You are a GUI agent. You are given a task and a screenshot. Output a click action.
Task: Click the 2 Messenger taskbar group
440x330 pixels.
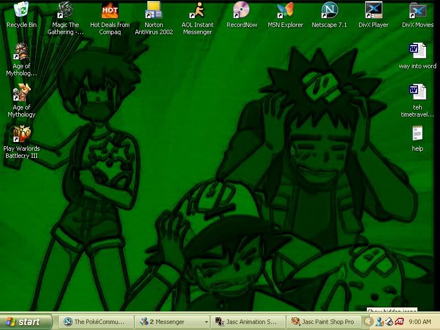pyautogui.click(x=172, y=322)
